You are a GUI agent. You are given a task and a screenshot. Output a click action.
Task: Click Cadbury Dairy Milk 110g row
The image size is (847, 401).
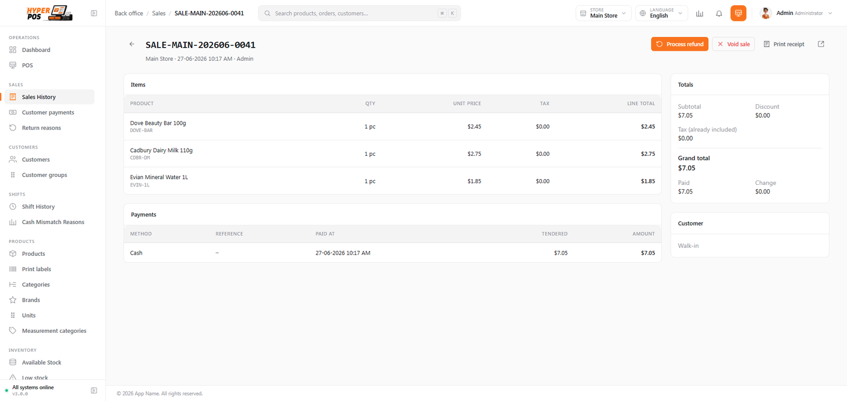[392, 154]
